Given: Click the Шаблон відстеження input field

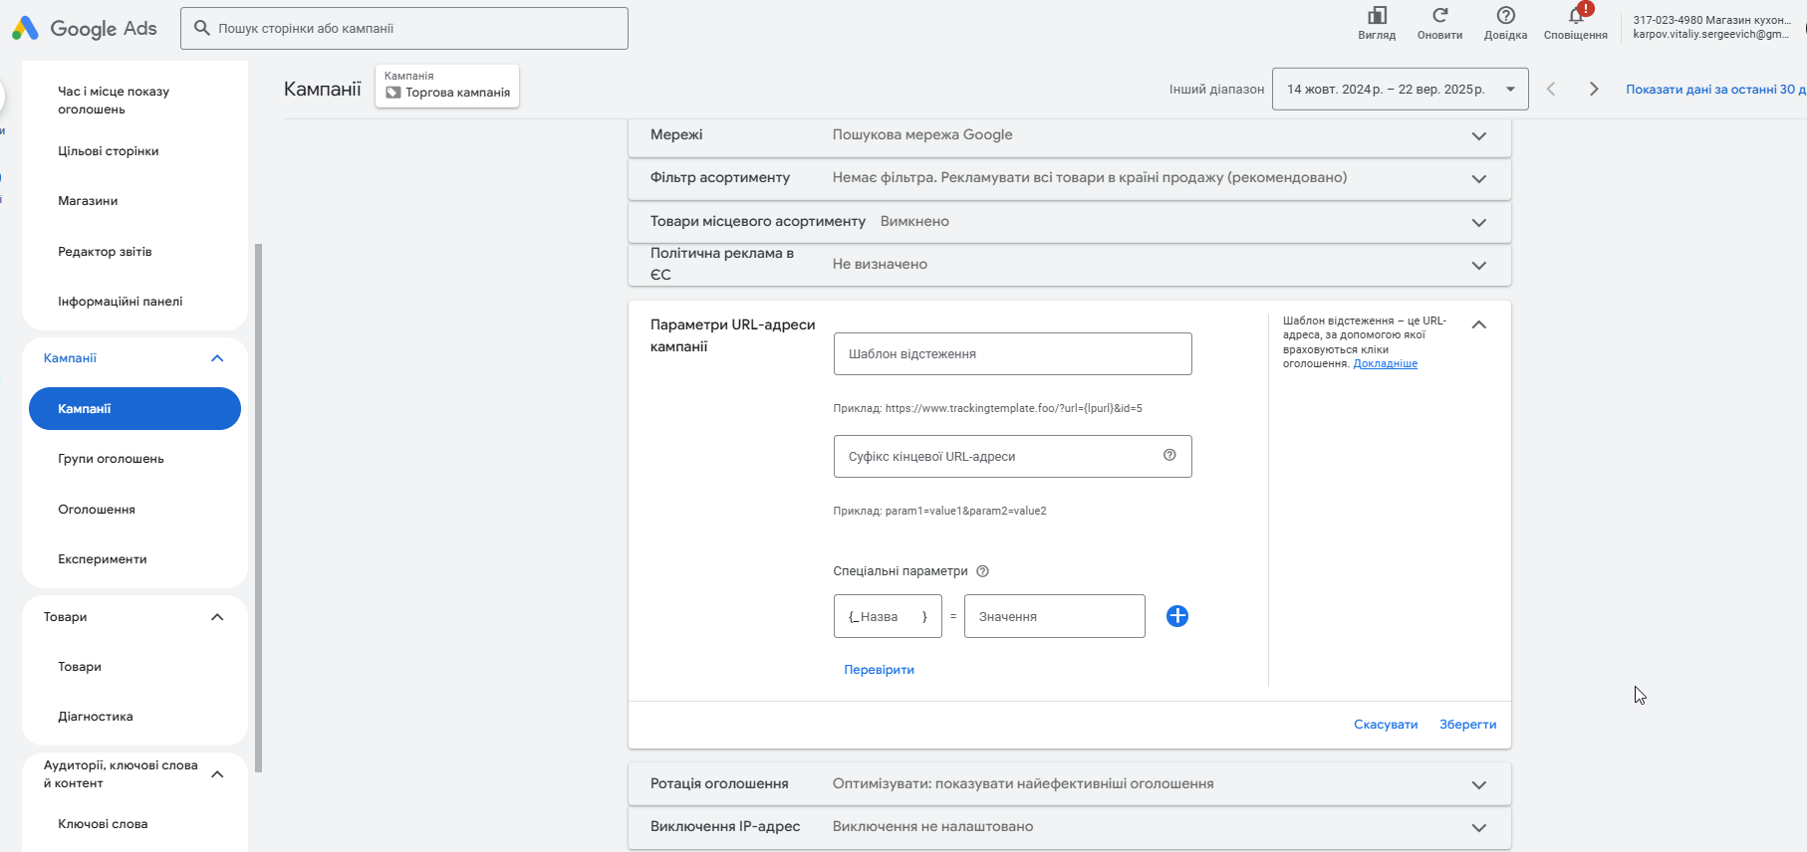Looking at the screenshot, I should [x=1012, y=354].
